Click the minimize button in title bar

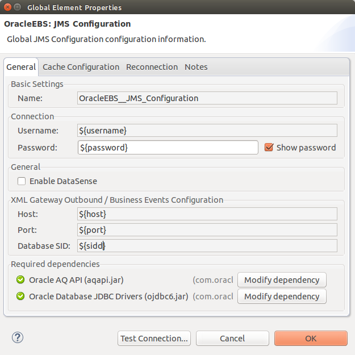pyautogui.click(x=17, y=7)
